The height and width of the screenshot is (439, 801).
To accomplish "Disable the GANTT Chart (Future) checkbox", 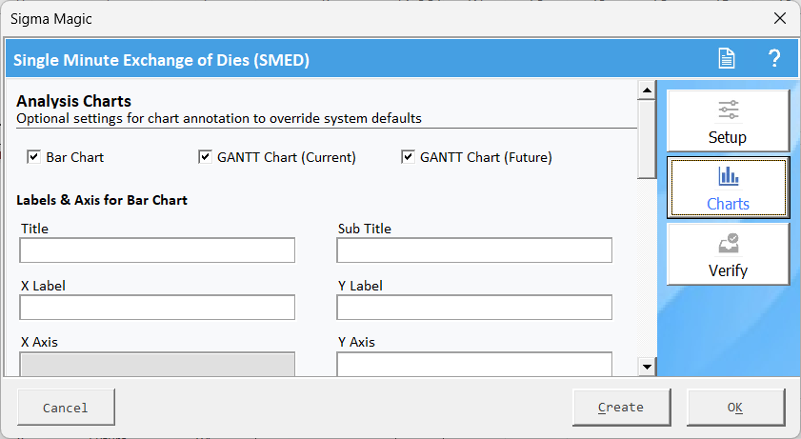I will pyautogui.click(x=408, y=157).
